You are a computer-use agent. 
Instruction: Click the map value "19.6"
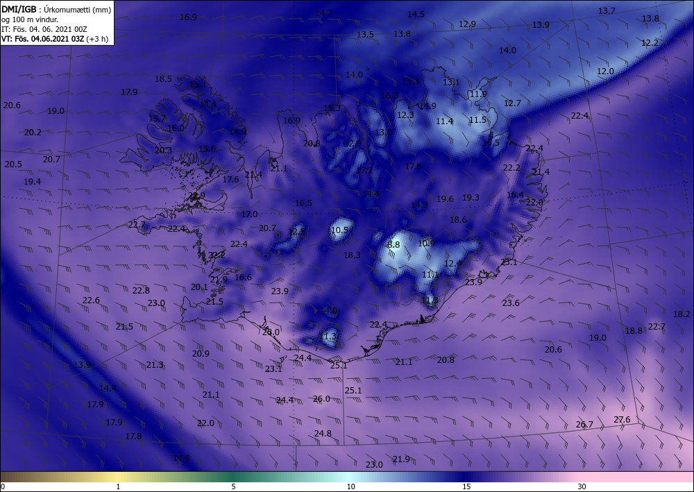[445, 198]
